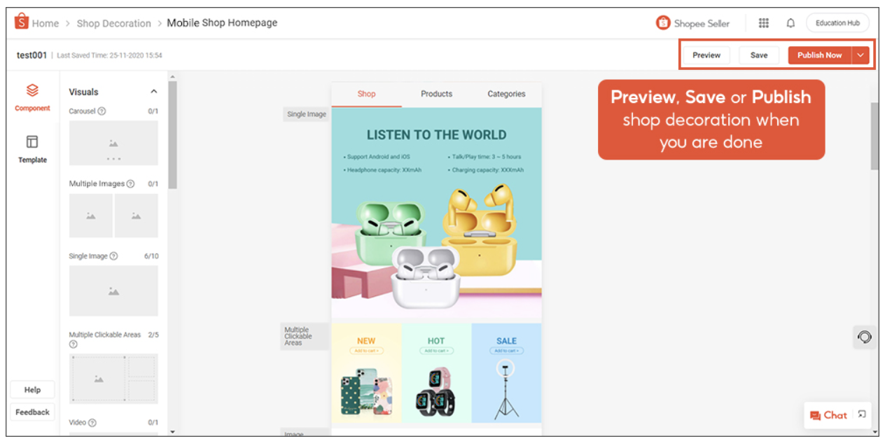Click the component panel scrollbar
The height and width of the screenshot is (441, 885).
(173, 135)
